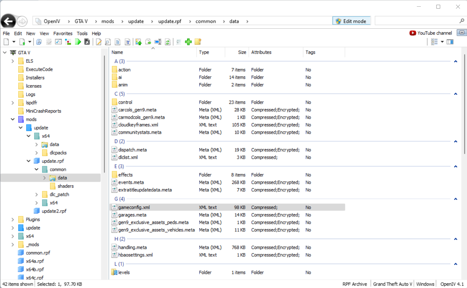The width and height of the screenshot is (467, 288).
Task: Click the green play arrow toolbar icon
Action: click(x=78, y=42)
